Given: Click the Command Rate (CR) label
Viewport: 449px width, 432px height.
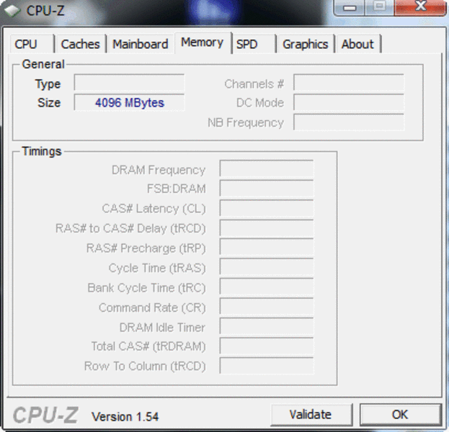Looking at the screenshot, I should pyautogui.click(x=152, y=308).
